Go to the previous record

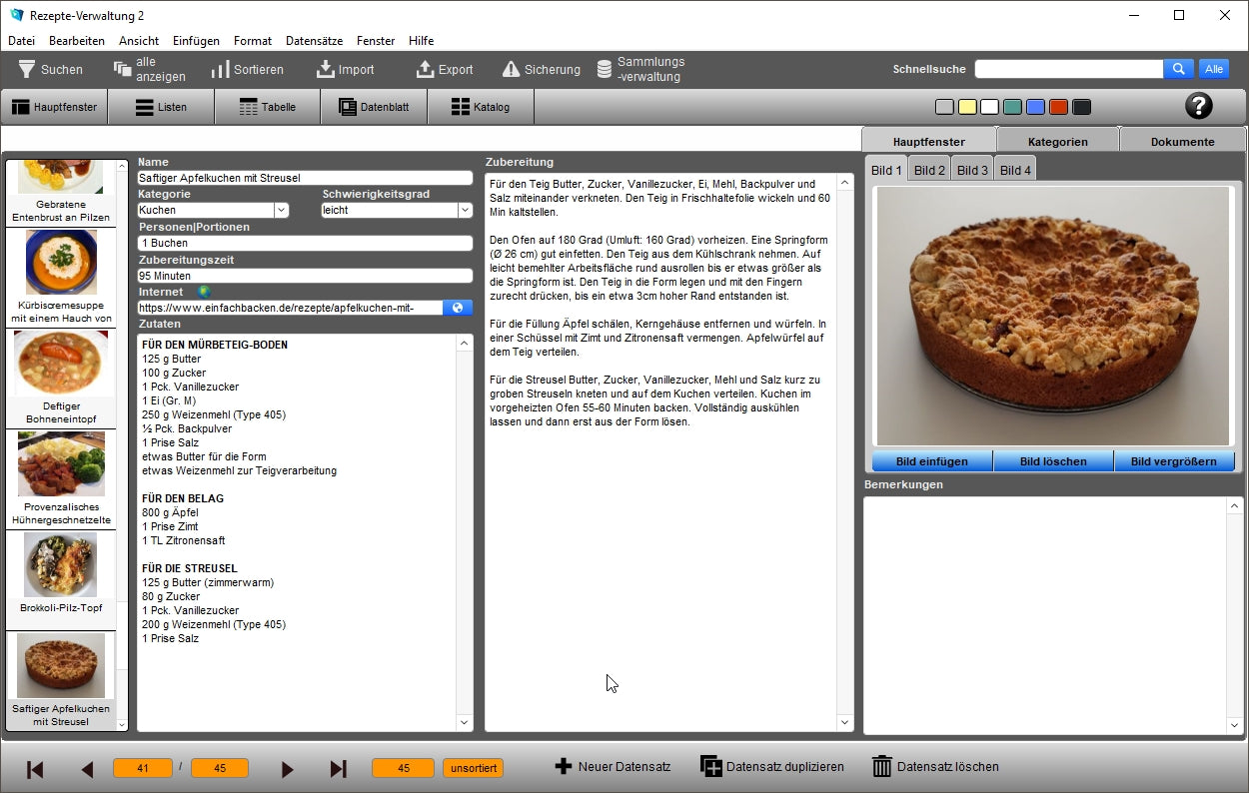tap(87, 769)
